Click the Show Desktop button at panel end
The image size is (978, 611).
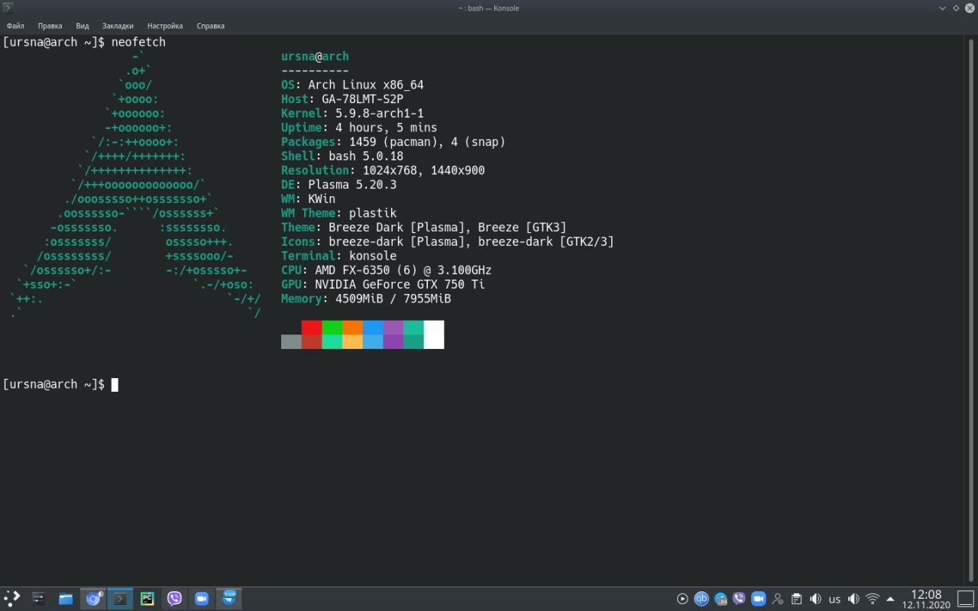[x=964, y=599]
